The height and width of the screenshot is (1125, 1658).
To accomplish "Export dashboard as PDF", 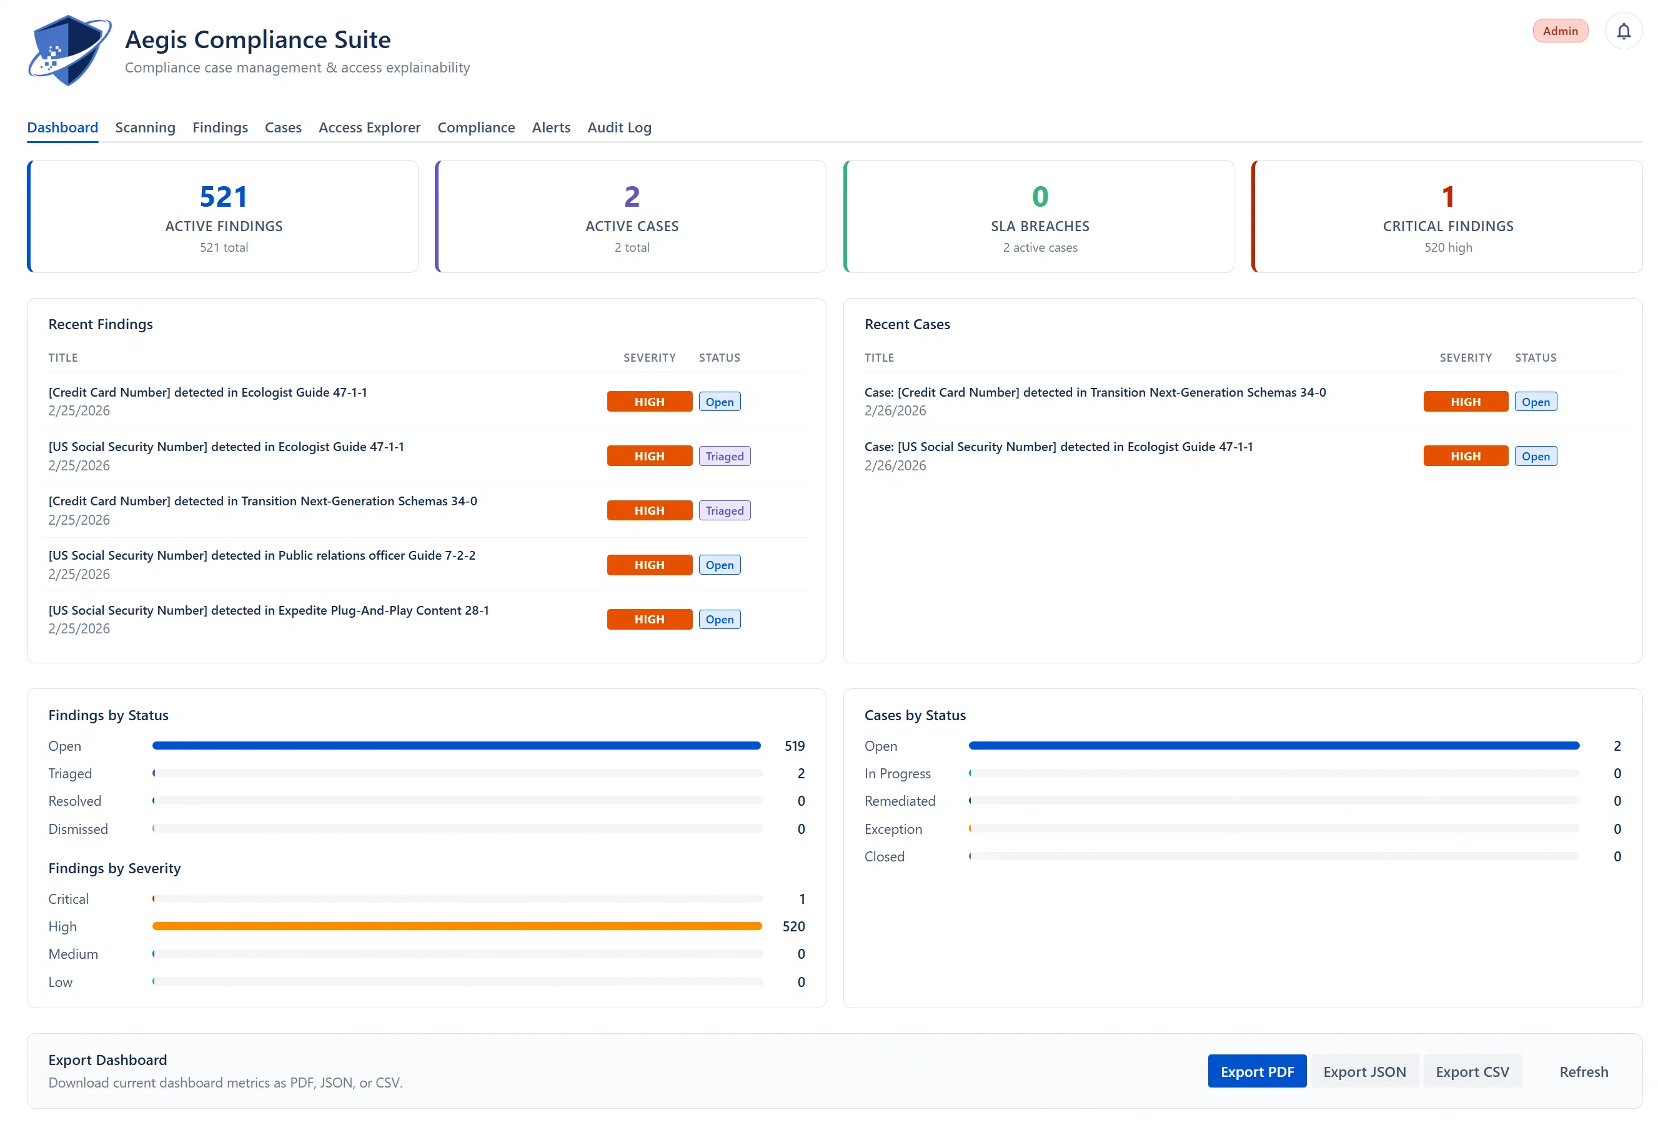I will point(1256,1071).
